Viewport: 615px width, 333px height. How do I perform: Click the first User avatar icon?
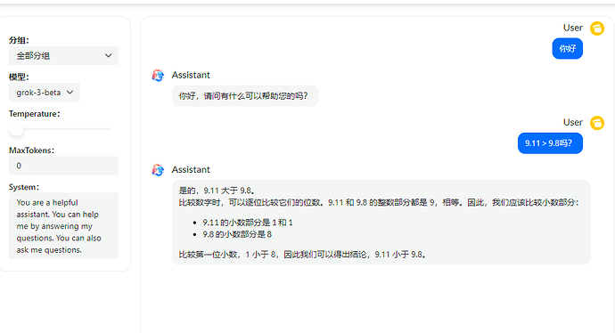(597, 28)
